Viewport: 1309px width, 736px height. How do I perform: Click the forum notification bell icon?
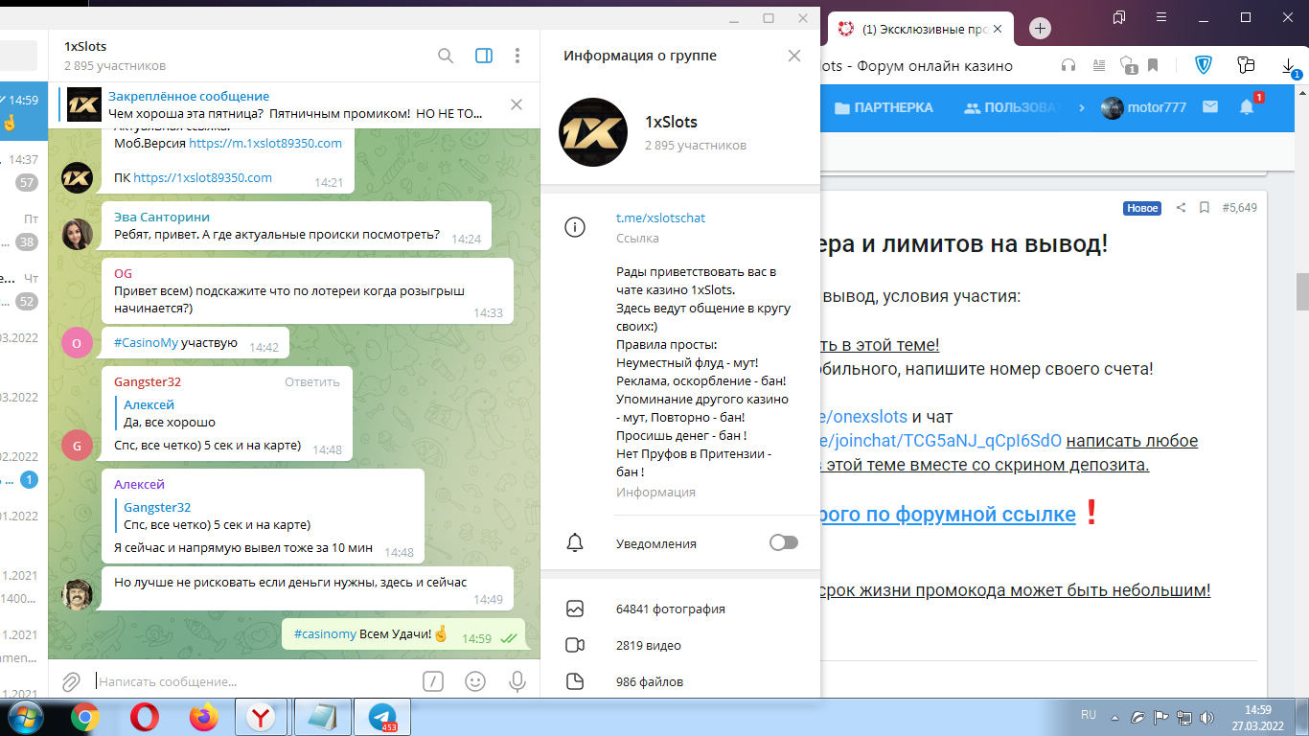tap(1247, 107)
